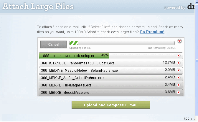
Task: Cancel the current upload
Action: click(54, 44)
